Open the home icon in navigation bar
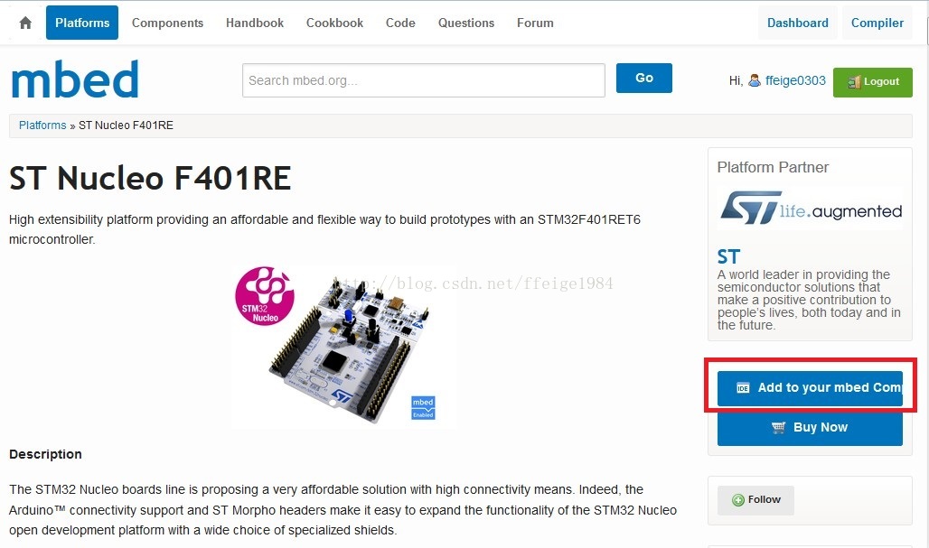Screen dimensions: 929x548 point(25,23)
